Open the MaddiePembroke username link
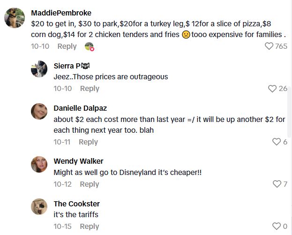292x235 pixels. [61, 13]
